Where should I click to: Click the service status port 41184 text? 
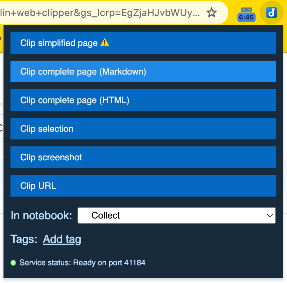[x=82, y=263]
